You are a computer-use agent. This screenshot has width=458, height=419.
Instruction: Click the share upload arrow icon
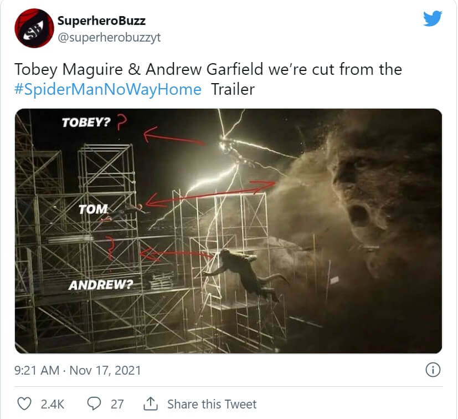pyautogui.click(x=151, y=403)
